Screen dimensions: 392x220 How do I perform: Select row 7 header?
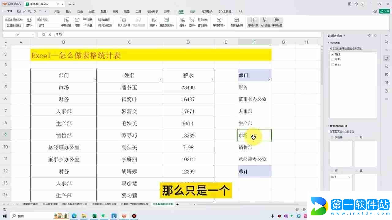pos(6,111)
